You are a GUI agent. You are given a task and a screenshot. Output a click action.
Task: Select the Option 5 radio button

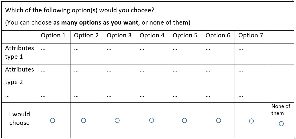pos(184,120)
